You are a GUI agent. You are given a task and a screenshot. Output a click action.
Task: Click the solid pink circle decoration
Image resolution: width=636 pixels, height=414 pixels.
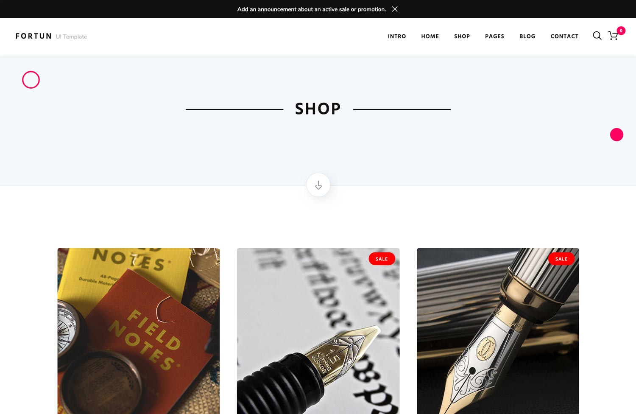[x=616, y=134]
